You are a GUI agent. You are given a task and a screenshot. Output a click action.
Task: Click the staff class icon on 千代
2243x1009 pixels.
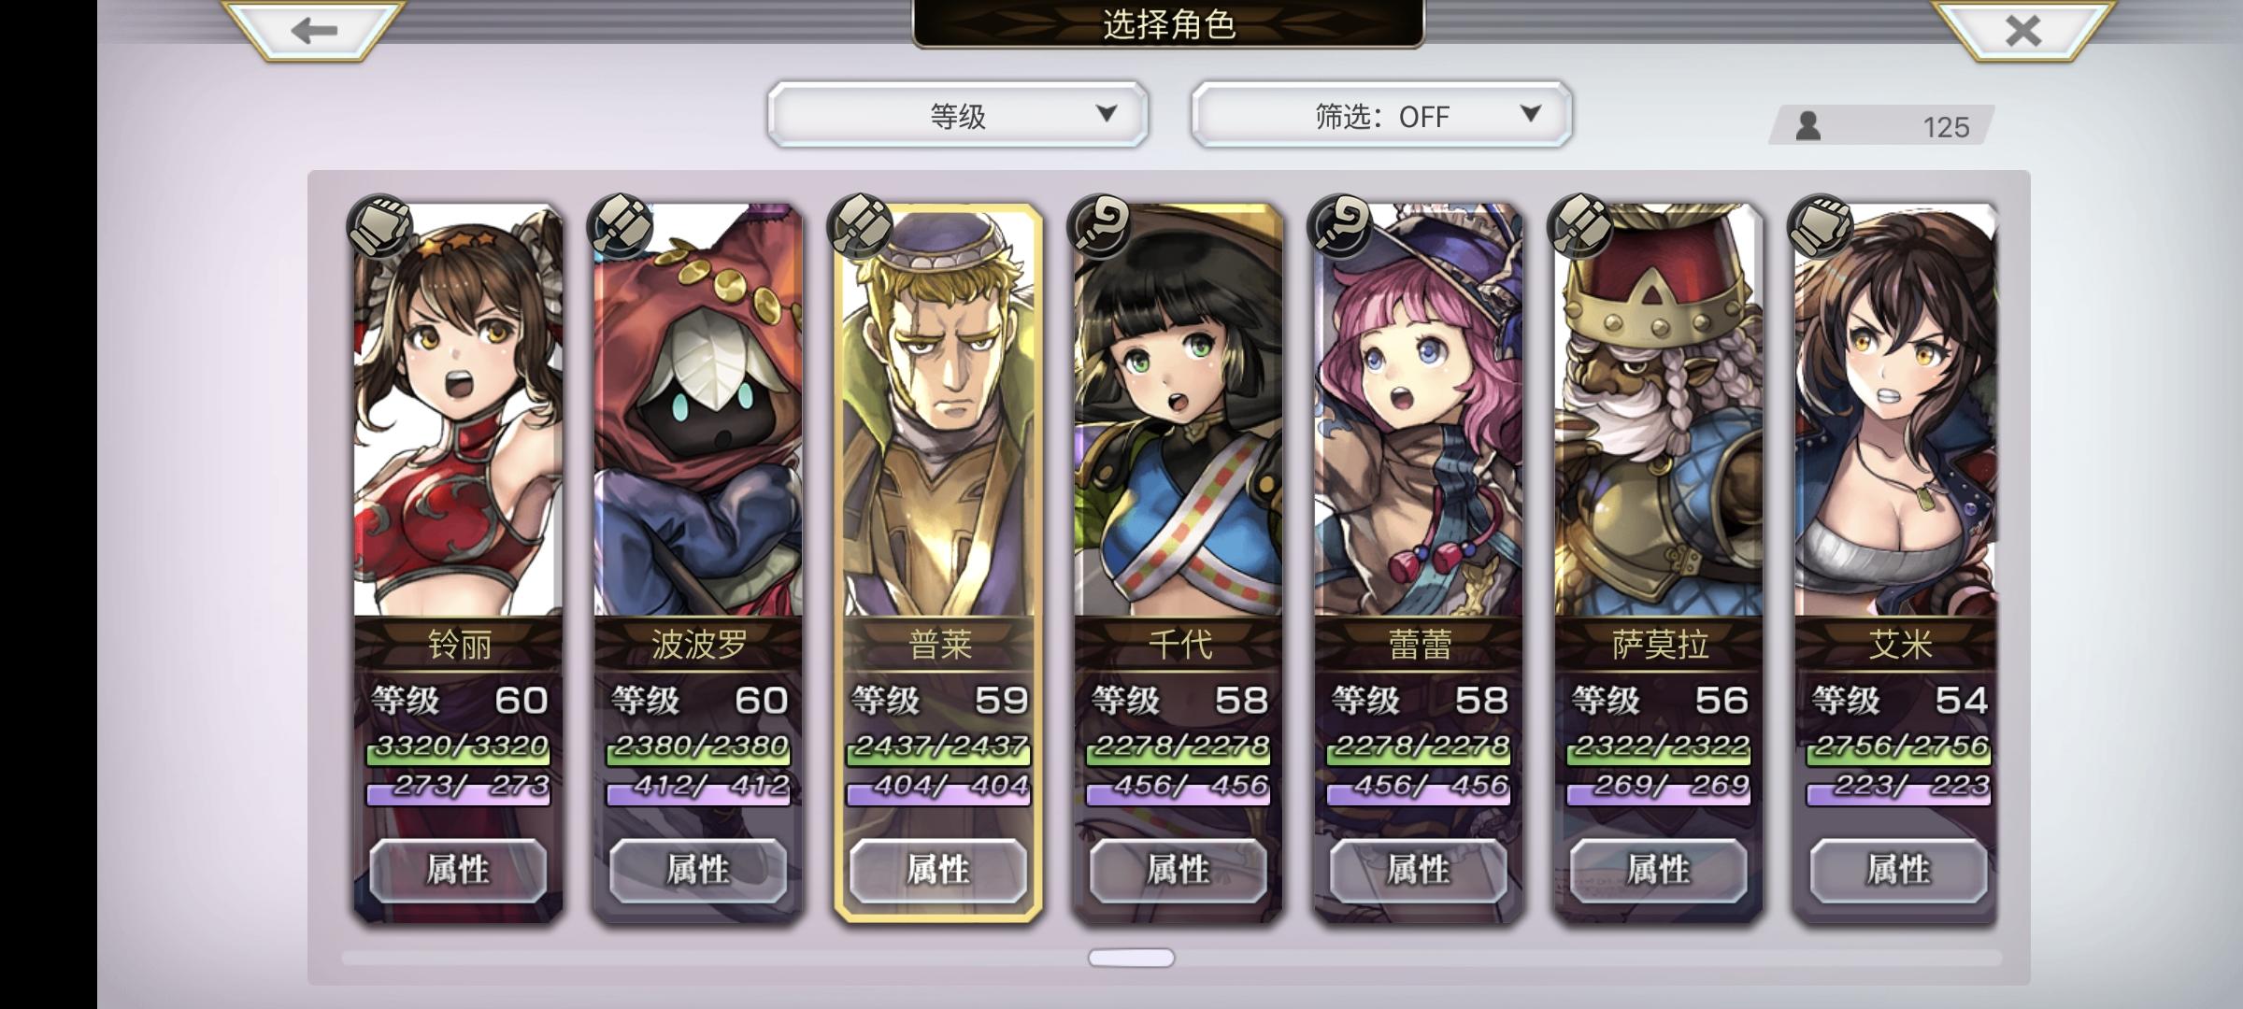[x=1100, y=226]
